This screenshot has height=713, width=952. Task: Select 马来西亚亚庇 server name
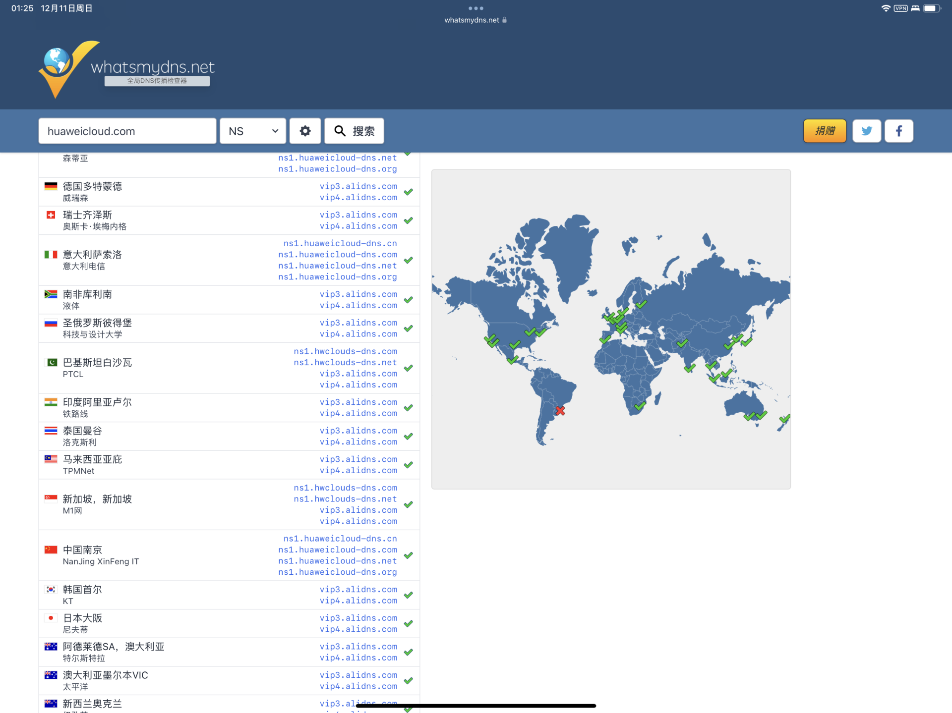click(x=92, y=459)
